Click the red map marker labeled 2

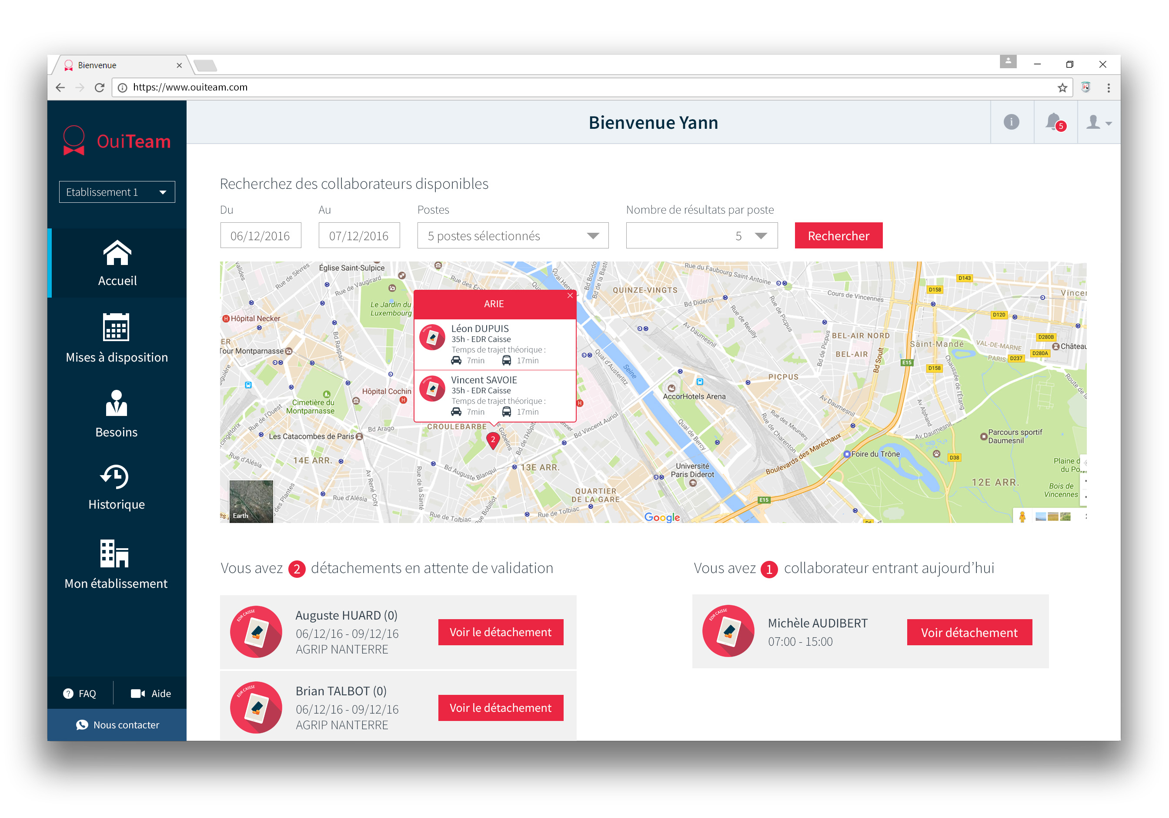pos(493,440)
